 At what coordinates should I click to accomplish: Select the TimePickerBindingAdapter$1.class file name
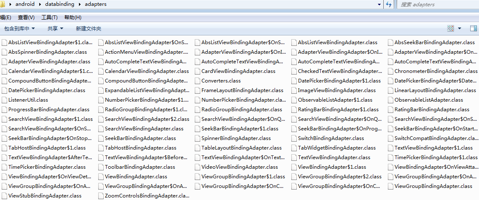click(436, 157)
